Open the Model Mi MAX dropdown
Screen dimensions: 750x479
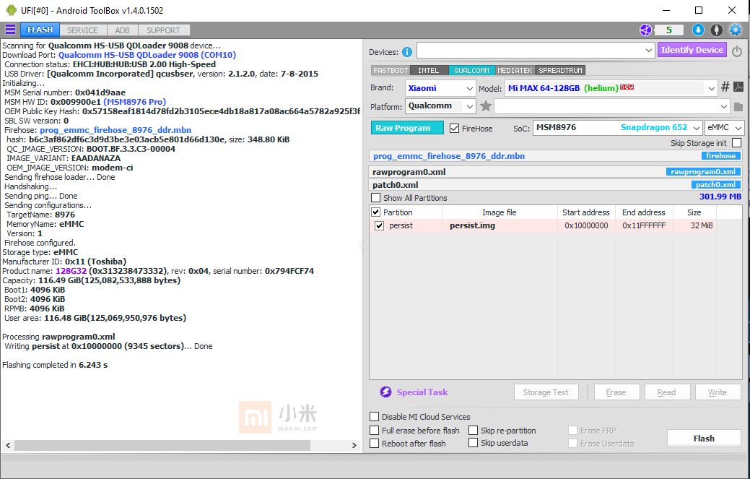click(711, 88)
